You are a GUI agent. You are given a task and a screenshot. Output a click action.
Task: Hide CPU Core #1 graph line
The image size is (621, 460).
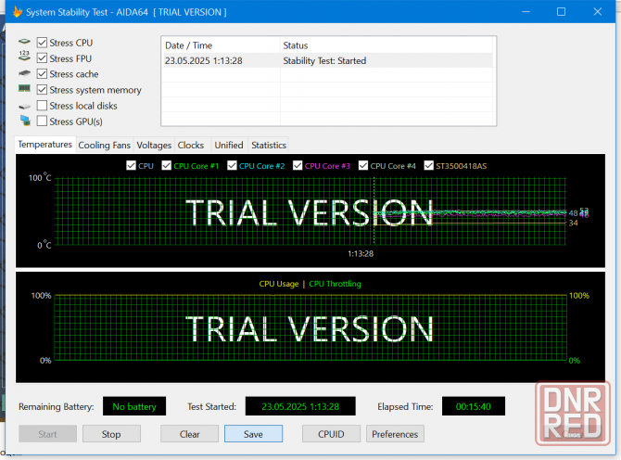point(167,166)
